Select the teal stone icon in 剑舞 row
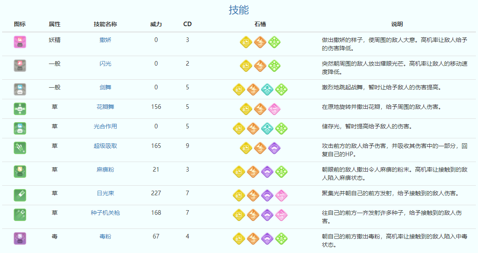The width and height of the screenshot is (478, 253). (x=267, y=89)
